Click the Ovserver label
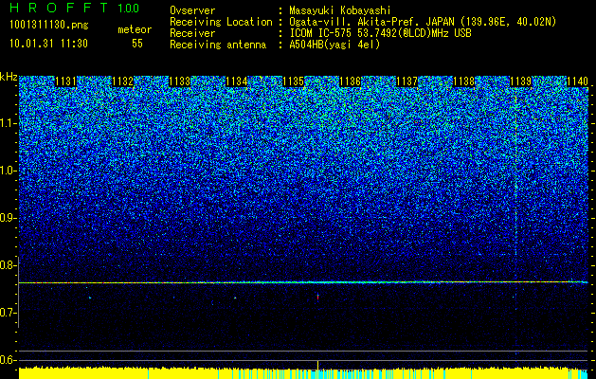596x379 pixels. [x=192, y=10]
